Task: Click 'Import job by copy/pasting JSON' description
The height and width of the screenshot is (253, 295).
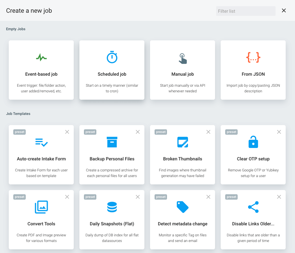Action: coord(253,88)
